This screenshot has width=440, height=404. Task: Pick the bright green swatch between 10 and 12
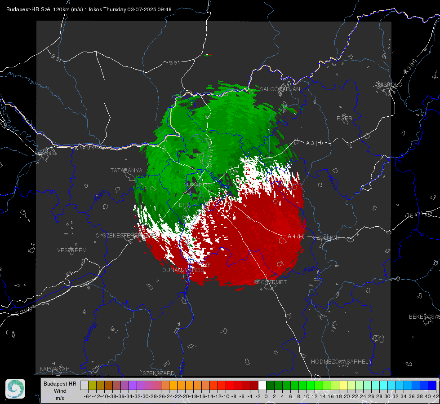[311, 385]
